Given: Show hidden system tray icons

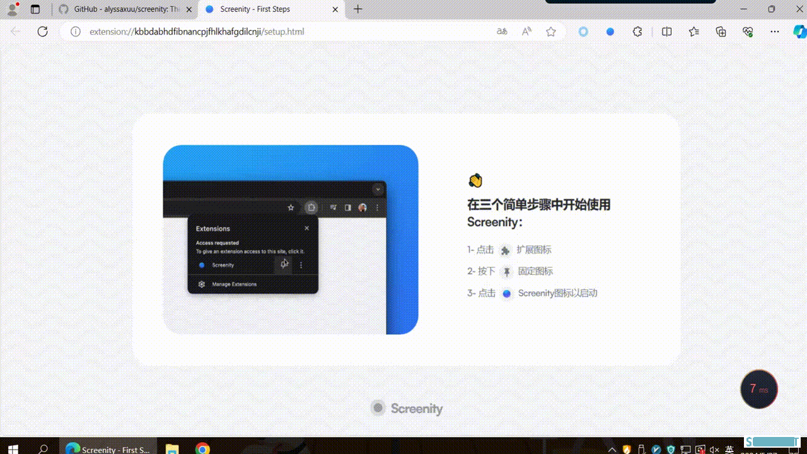Looking at the screenshot, I should tap(612, 450).
